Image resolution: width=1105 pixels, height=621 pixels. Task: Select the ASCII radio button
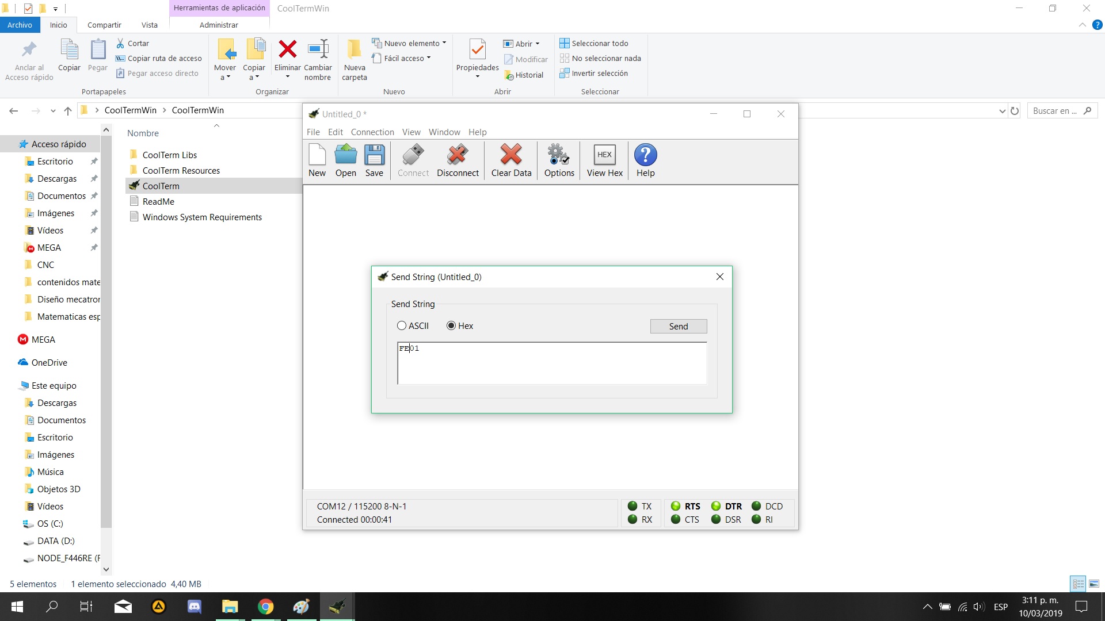(x=402, y=326)
